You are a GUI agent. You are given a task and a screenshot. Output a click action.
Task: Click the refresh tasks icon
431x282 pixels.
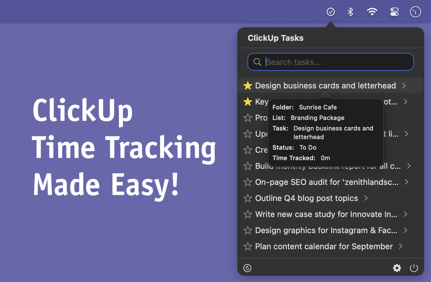[x=247, y=268]
